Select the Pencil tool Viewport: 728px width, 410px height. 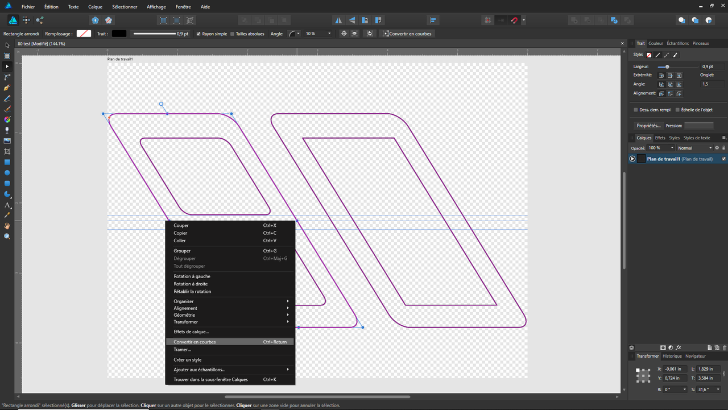(7, 98)
